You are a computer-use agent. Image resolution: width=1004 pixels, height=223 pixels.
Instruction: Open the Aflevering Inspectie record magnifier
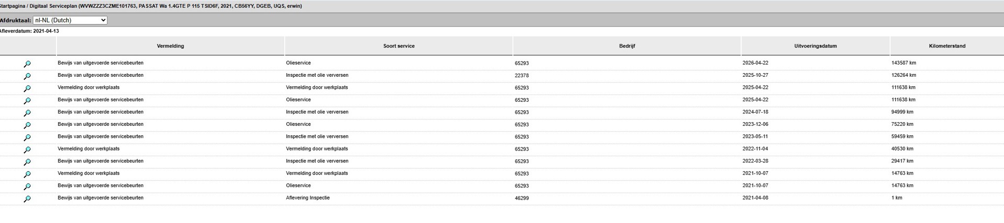[x=27, y=199]
